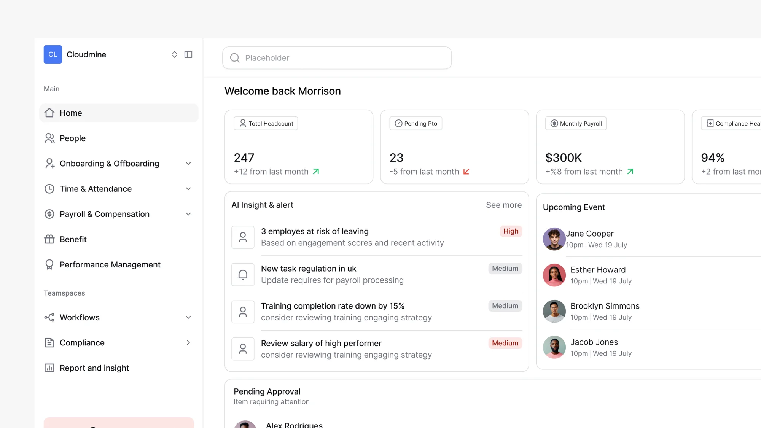Click the search magnifier icon
761x428 pixels.
tap(235, 58)
